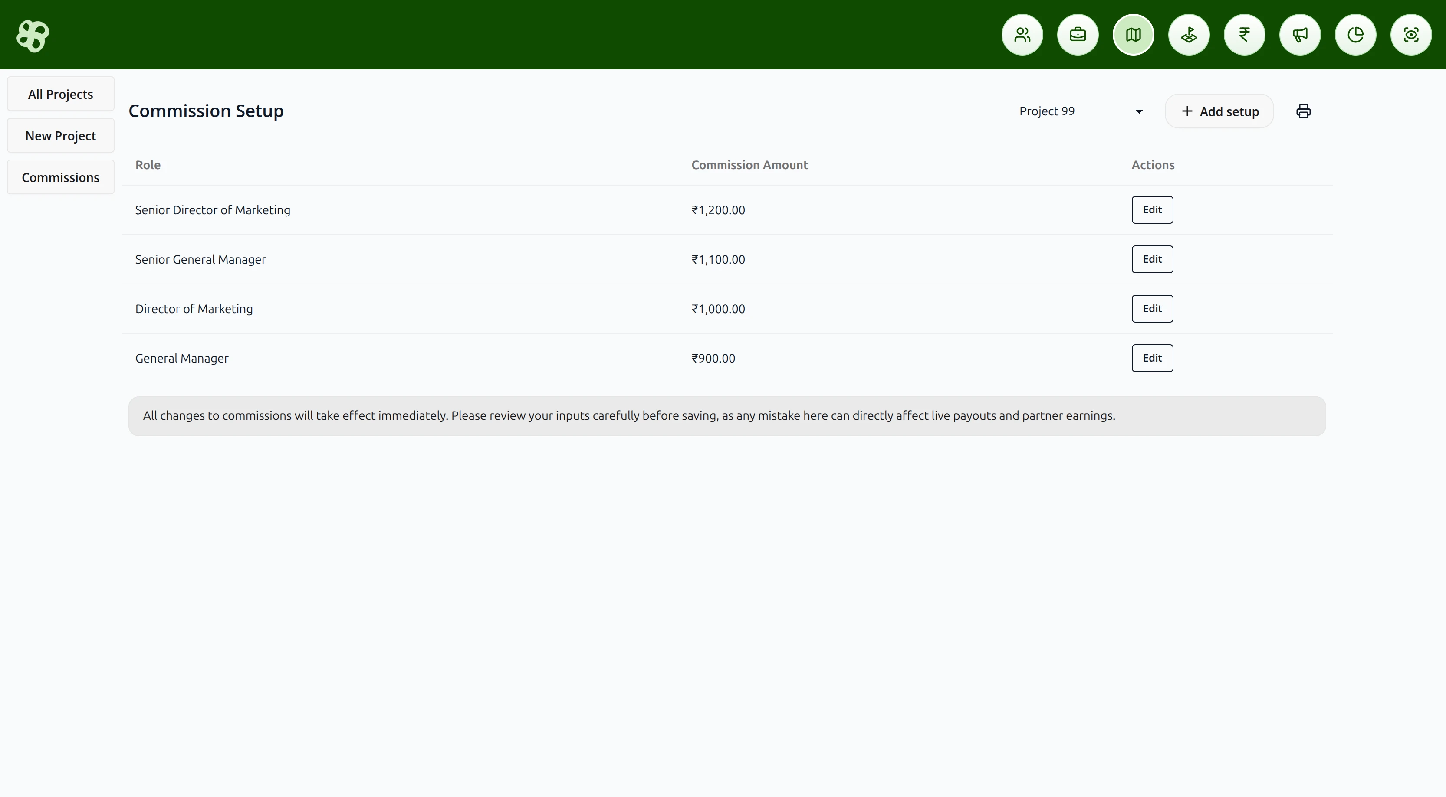Viewport: 1446px width, 797px height.
Task: Open the users/people icon in header
Action: [x=1022, y=35]
